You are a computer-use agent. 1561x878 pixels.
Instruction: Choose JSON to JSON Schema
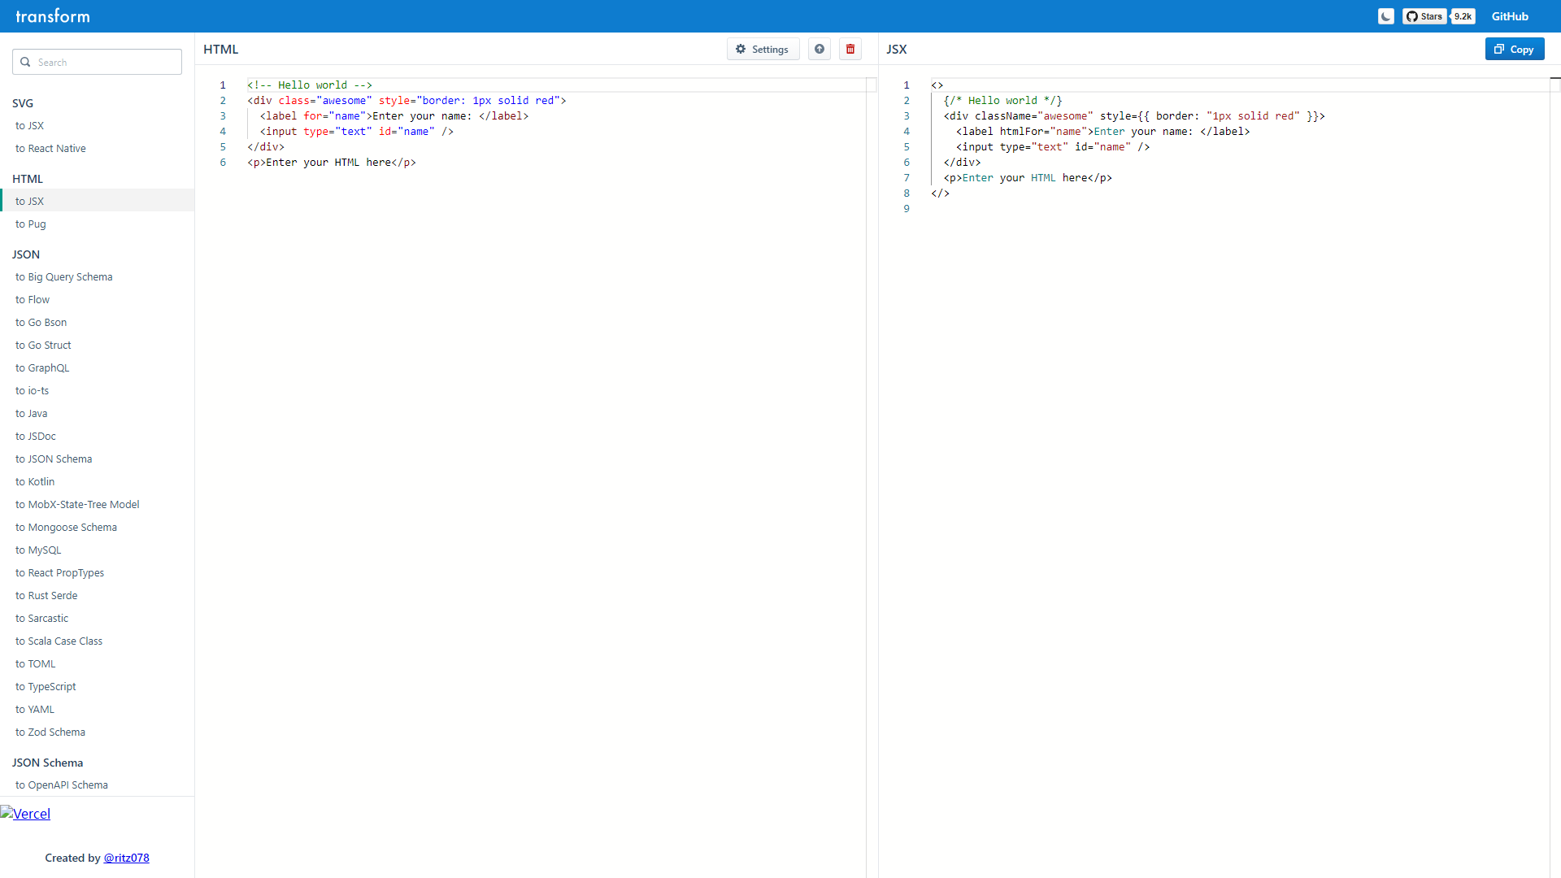pyautogui.click(x=97, y=459)
